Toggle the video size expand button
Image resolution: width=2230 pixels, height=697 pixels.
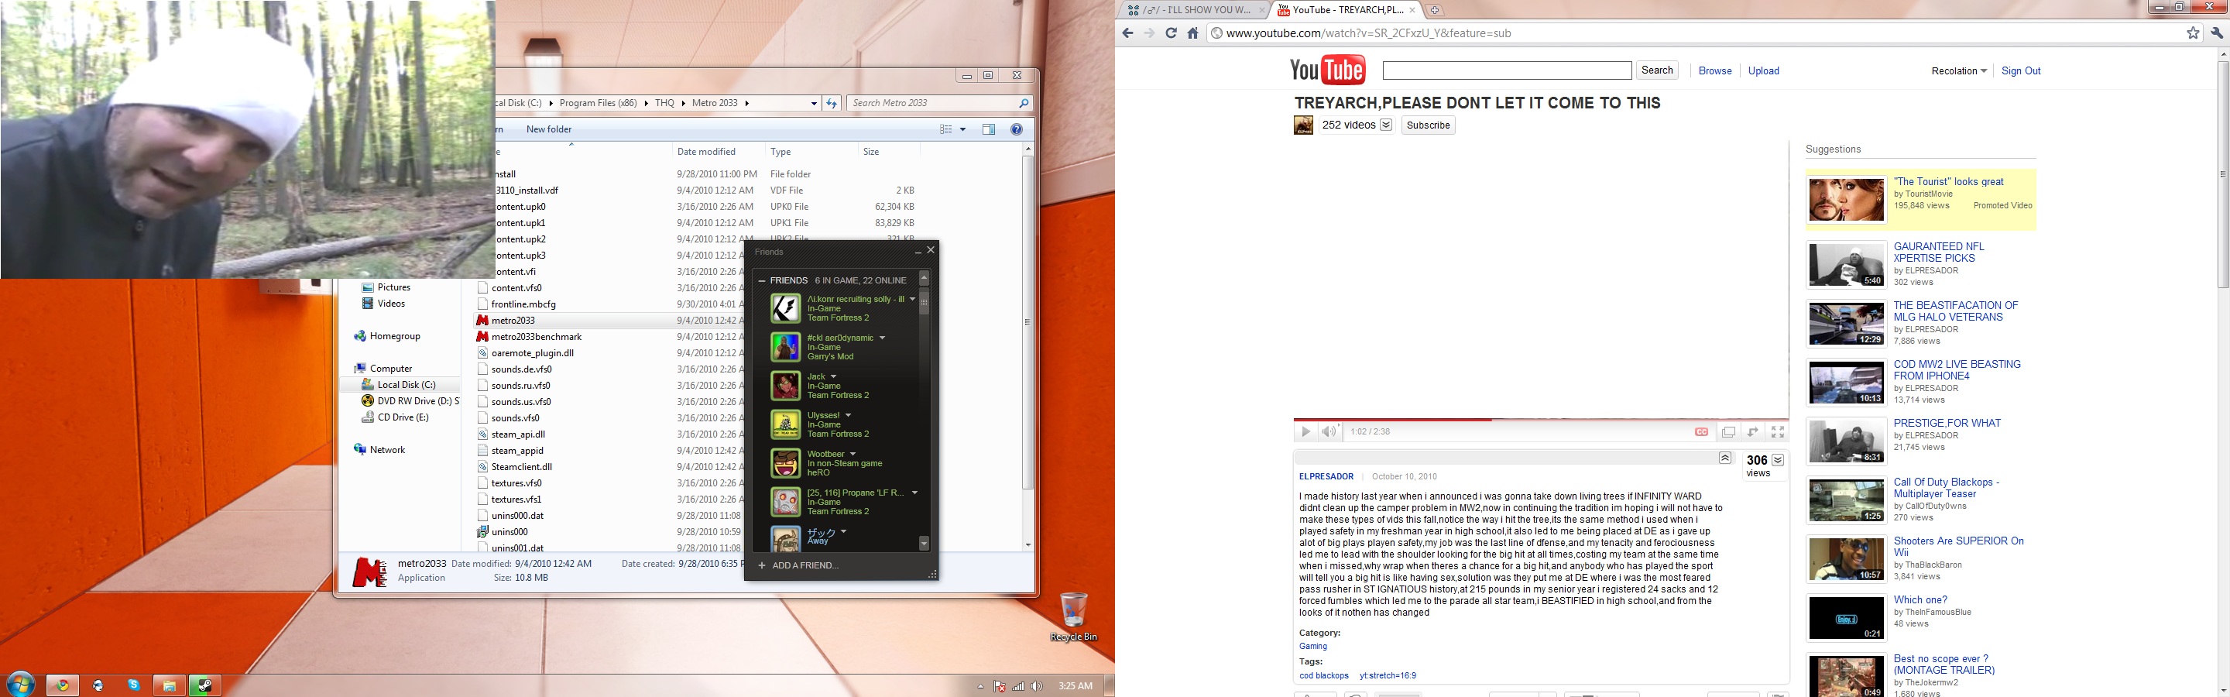tap(1753, 432)
